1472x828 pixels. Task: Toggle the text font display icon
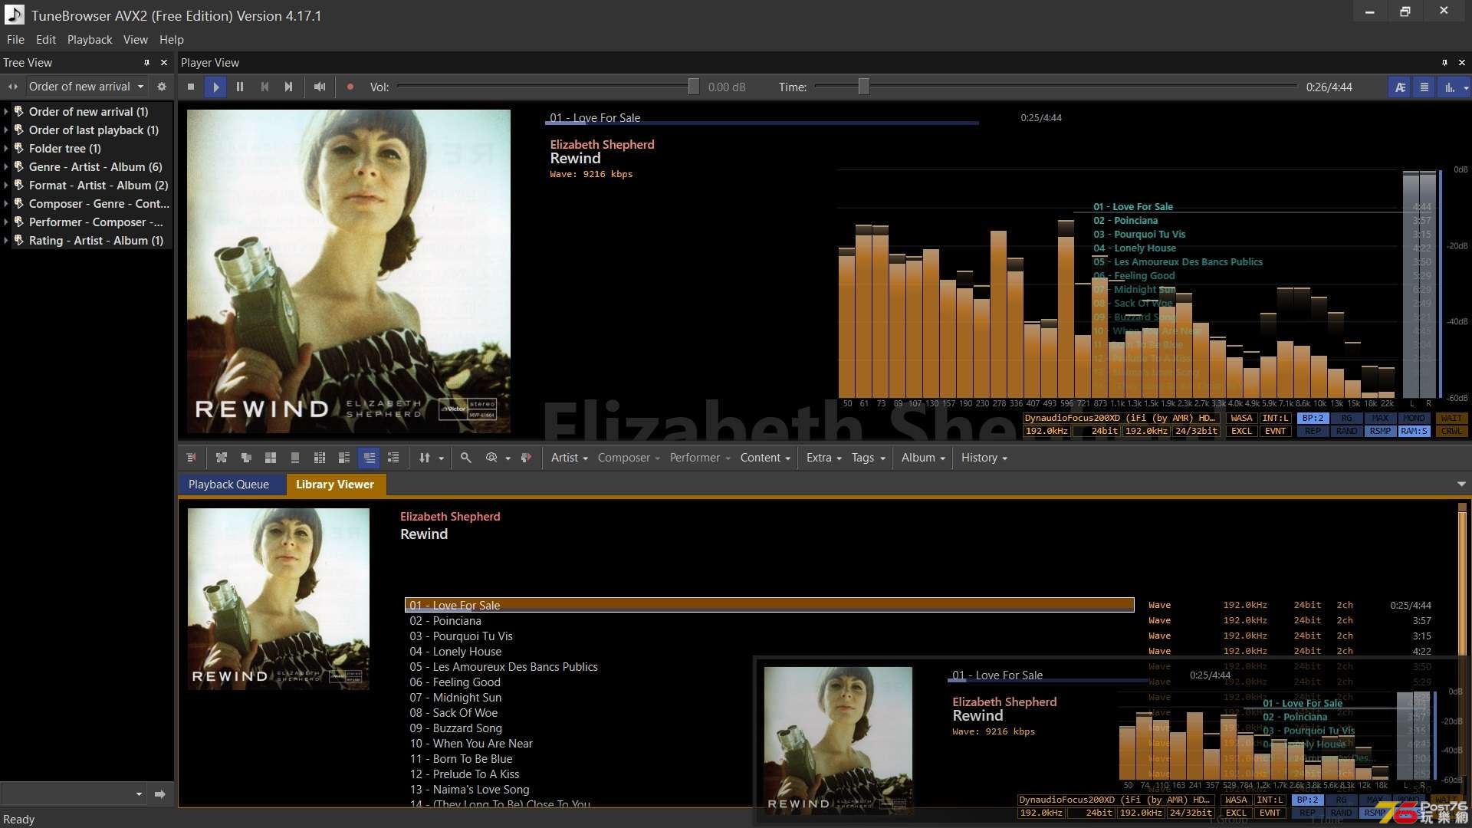pyautogui.click(x=1400, y=87)
